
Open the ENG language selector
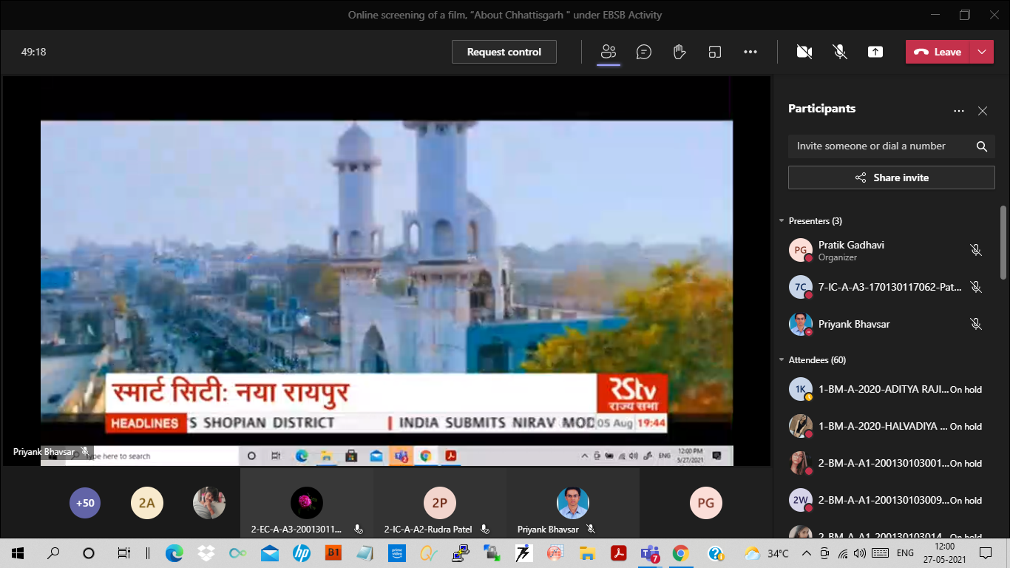point(905,553)
